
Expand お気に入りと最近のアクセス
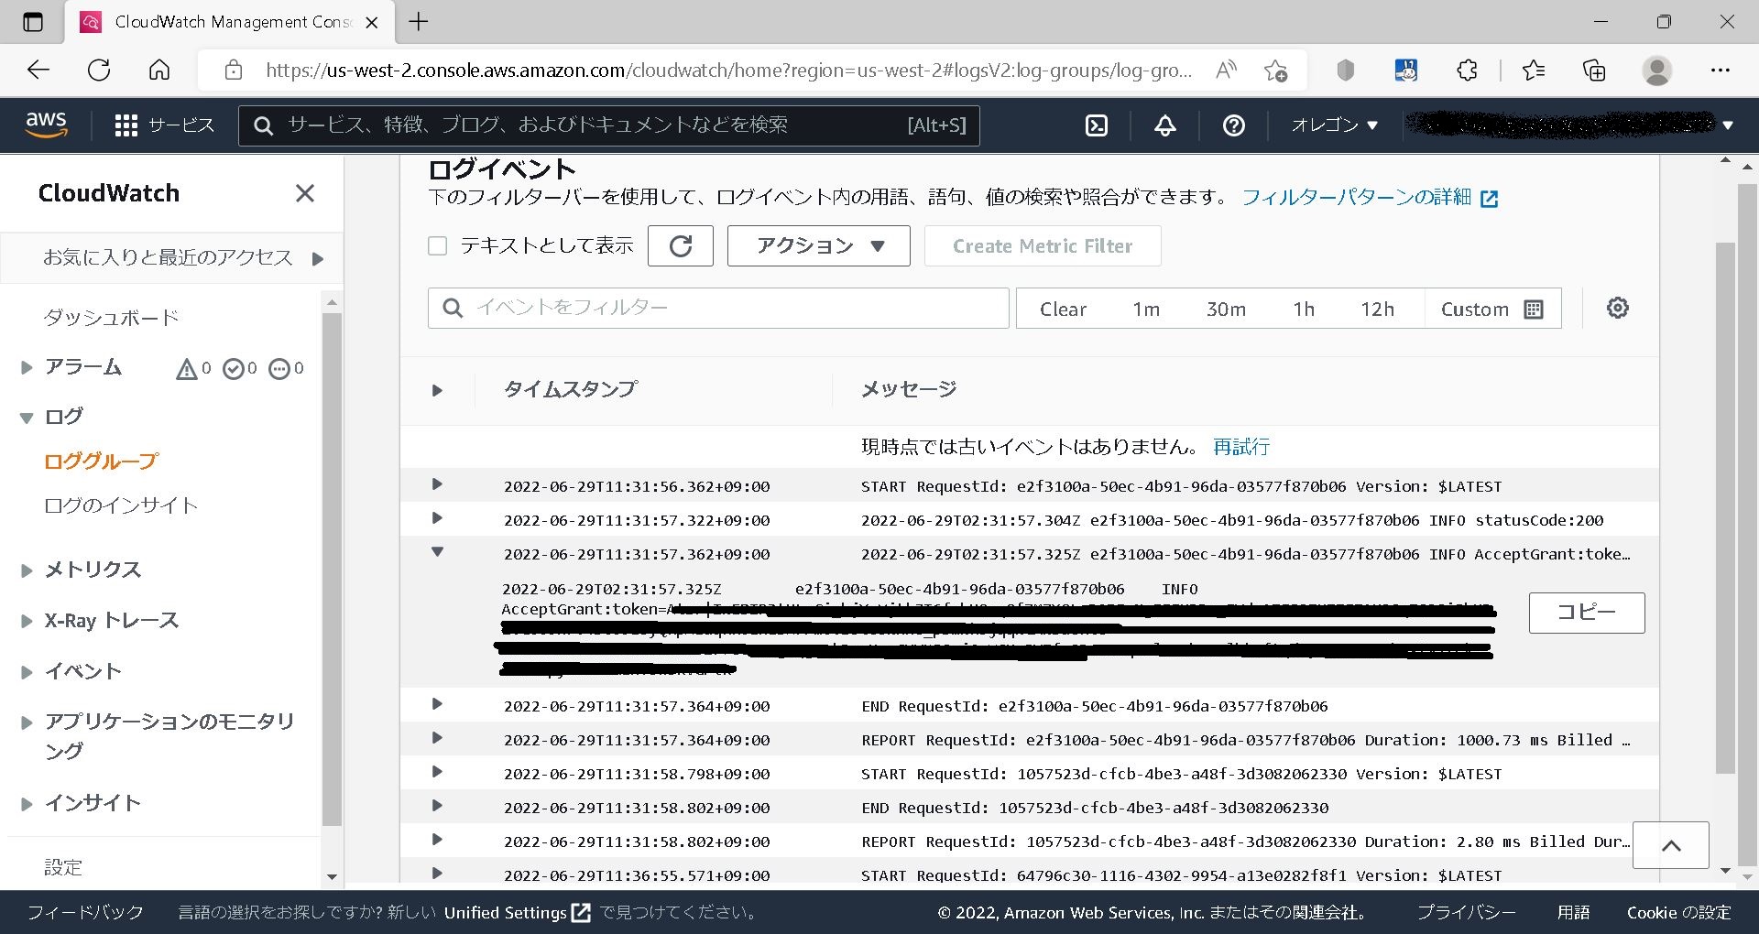[318, 259]
